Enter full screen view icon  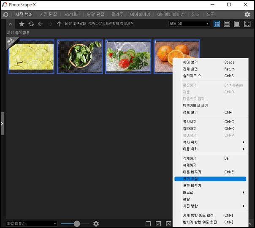247,24
